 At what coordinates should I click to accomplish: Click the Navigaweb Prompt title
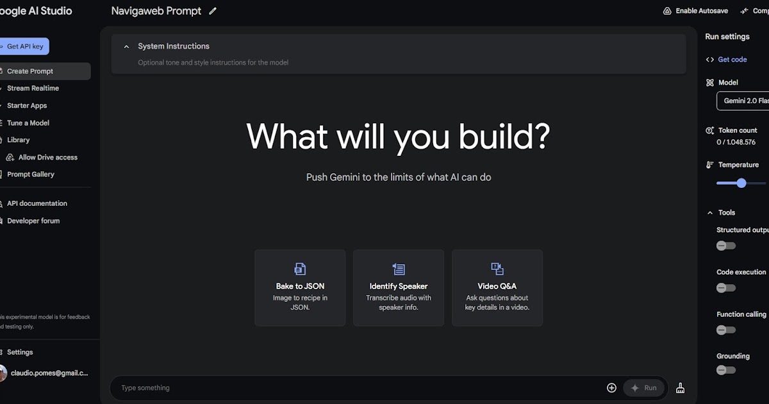click(x=156, y=11)
